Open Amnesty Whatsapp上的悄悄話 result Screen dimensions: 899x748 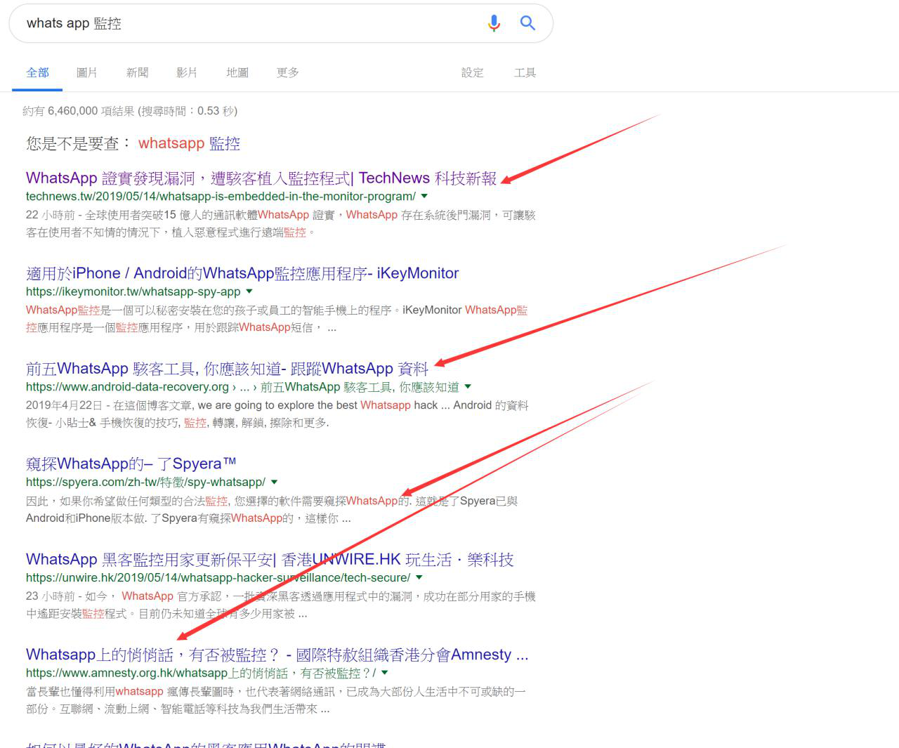277,655
